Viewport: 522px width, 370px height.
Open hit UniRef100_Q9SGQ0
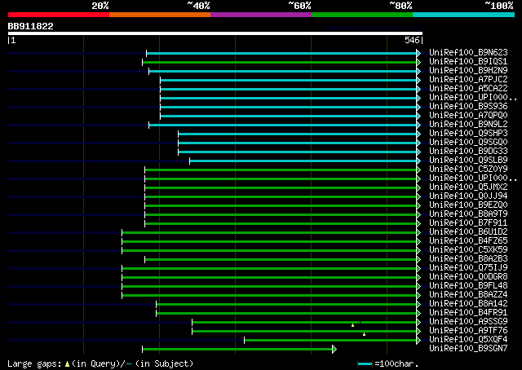point(468,143)
